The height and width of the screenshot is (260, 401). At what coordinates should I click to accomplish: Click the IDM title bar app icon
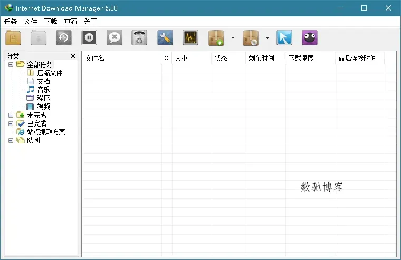coord(8,8)
